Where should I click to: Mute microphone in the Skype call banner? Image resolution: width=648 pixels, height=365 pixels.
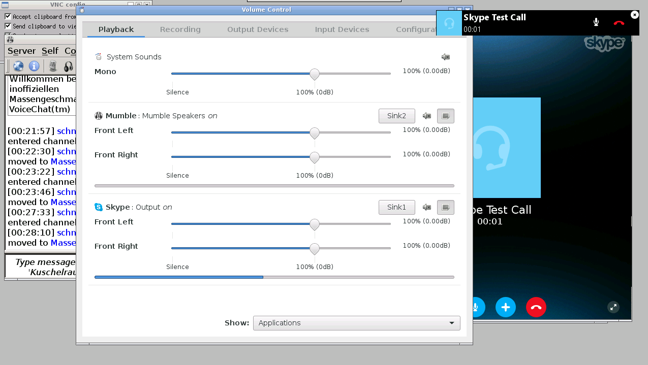596,22
